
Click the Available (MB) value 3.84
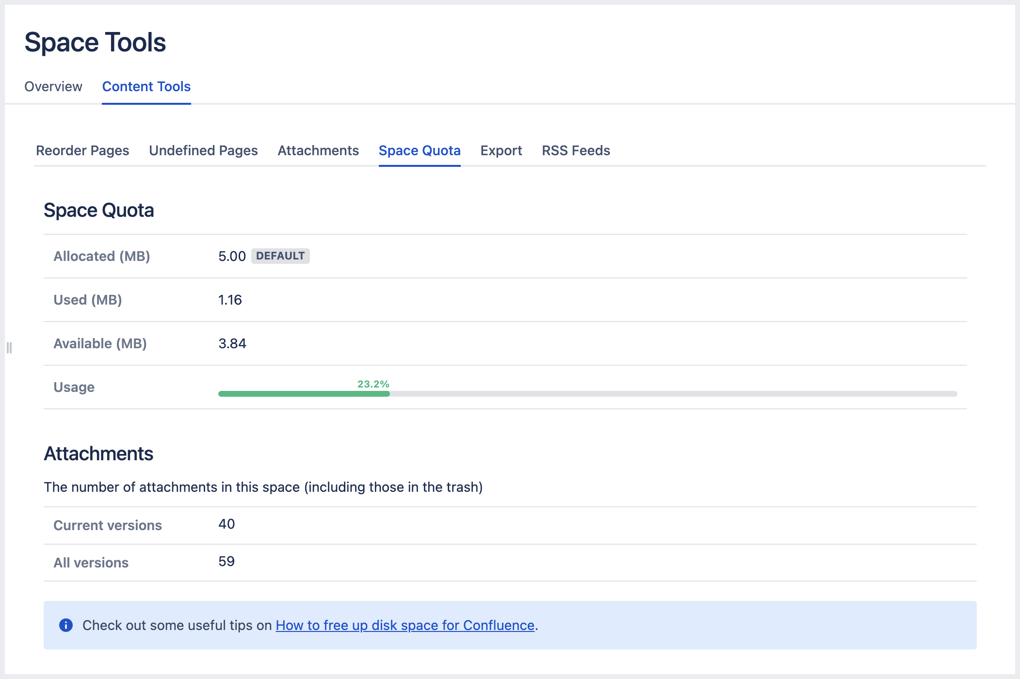[232, 344]
